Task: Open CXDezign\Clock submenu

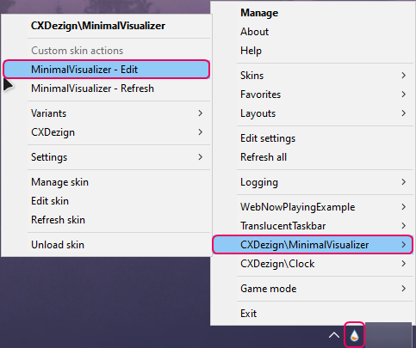Action: tap(313, 264)
